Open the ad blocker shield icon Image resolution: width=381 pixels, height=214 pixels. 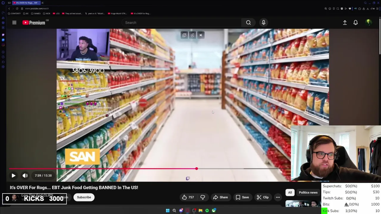[342, 9]
